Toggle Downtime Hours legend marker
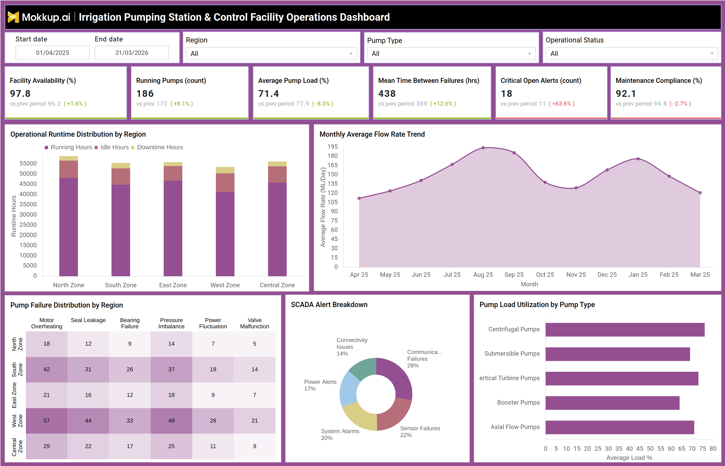 tap(133, 147)
